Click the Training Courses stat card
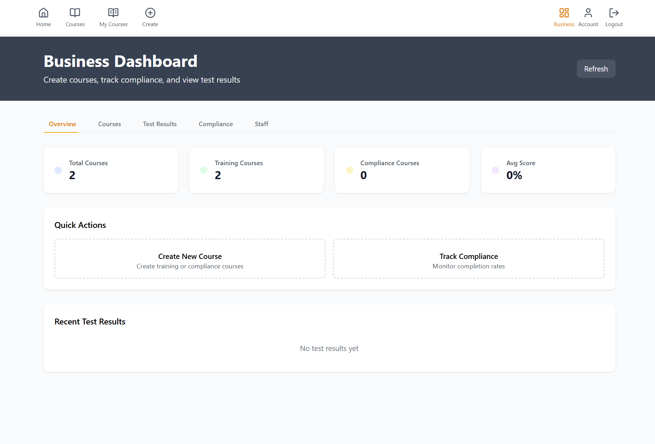Viewport: 655px width, 444px height. (x=256, y=170)
